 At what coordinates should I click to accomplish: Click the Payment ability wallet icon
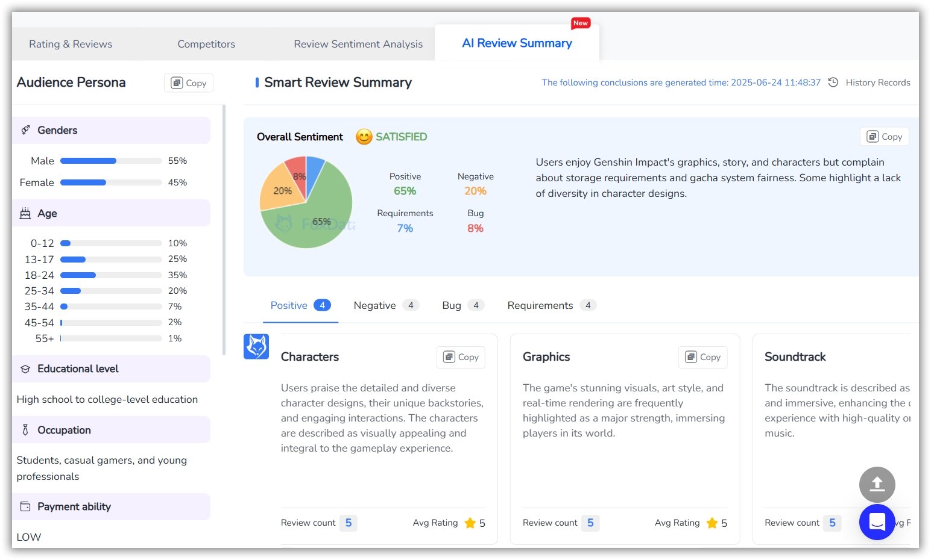click(x=25, y=506)
